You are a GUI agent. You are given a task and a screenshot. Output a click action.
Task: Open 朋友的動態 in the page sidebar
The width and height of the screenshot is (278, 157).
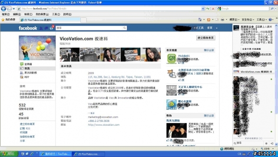point(30,73)
